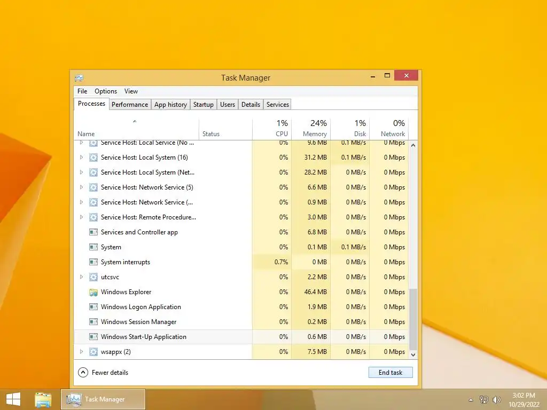Screen dimensions: 547x410
Task: Click the gear icon of Service Host: Local System (16)
Action: click(x=93, y=157)
